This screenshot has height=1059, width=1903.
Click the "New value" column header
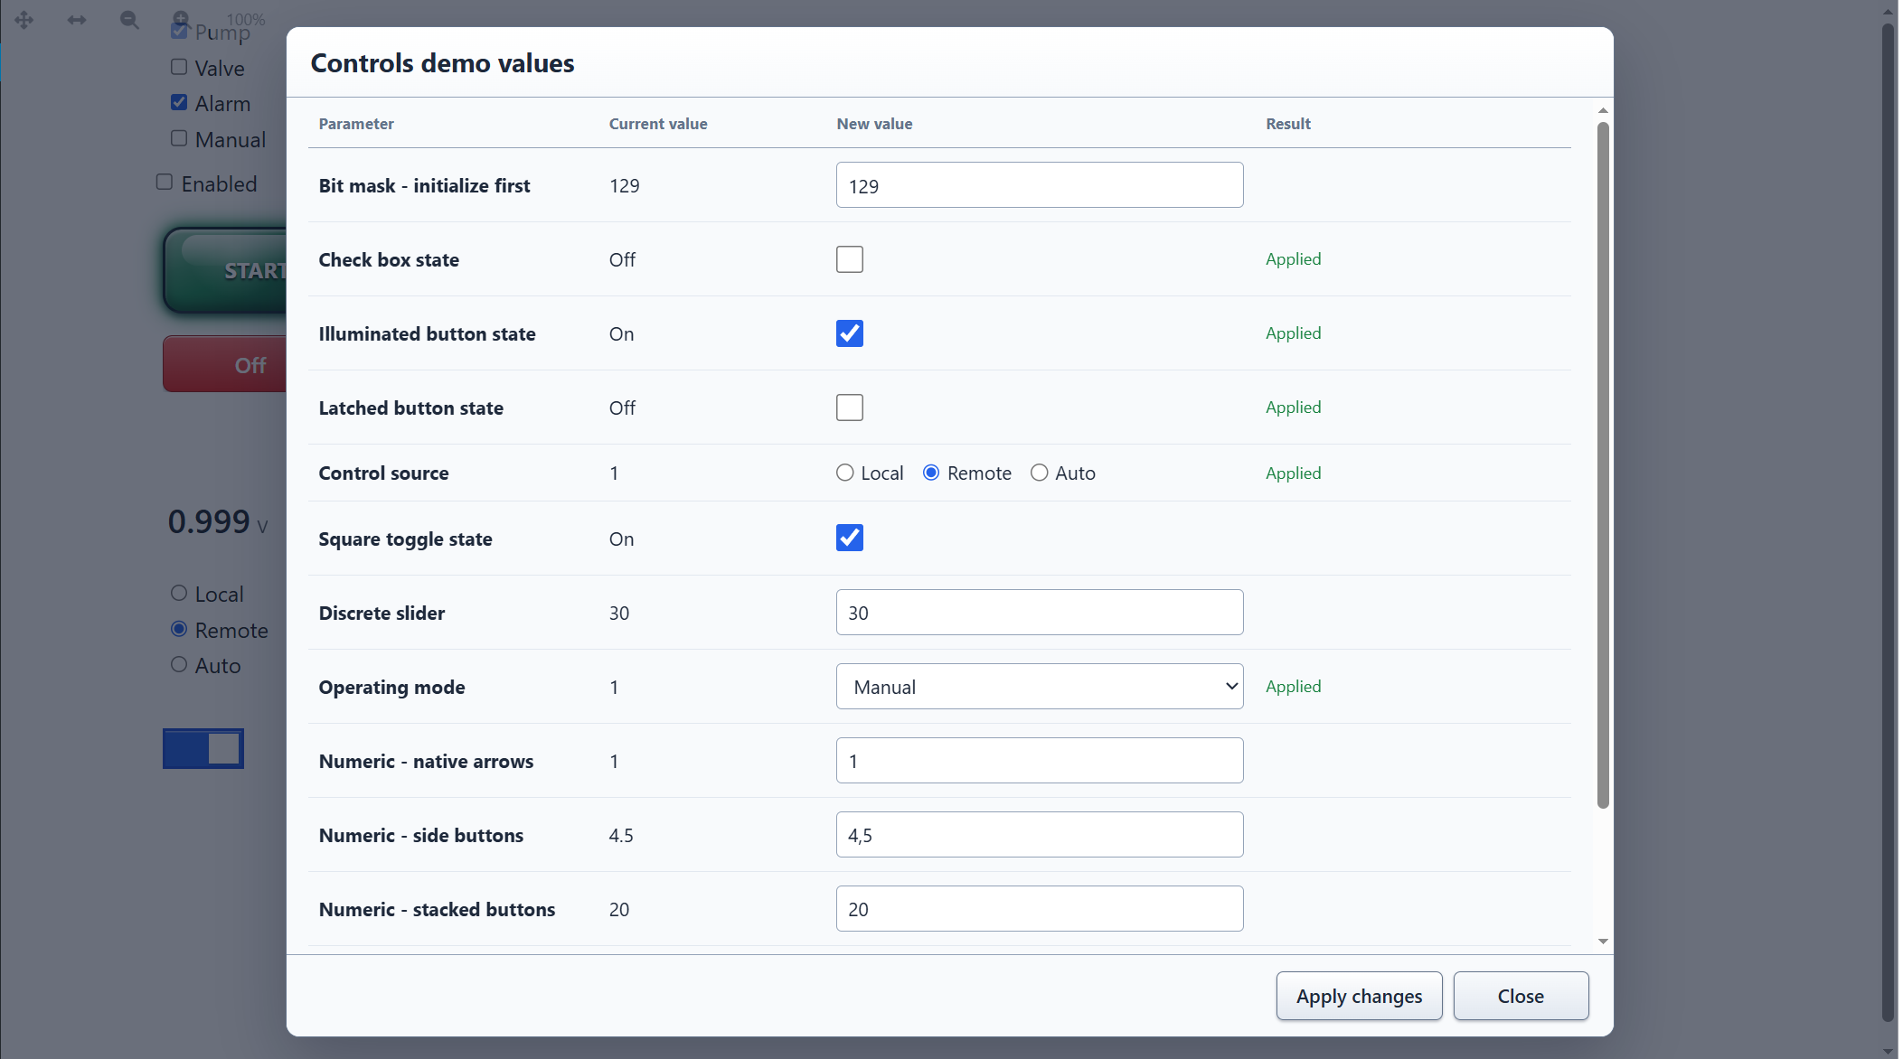pos(874,124)
